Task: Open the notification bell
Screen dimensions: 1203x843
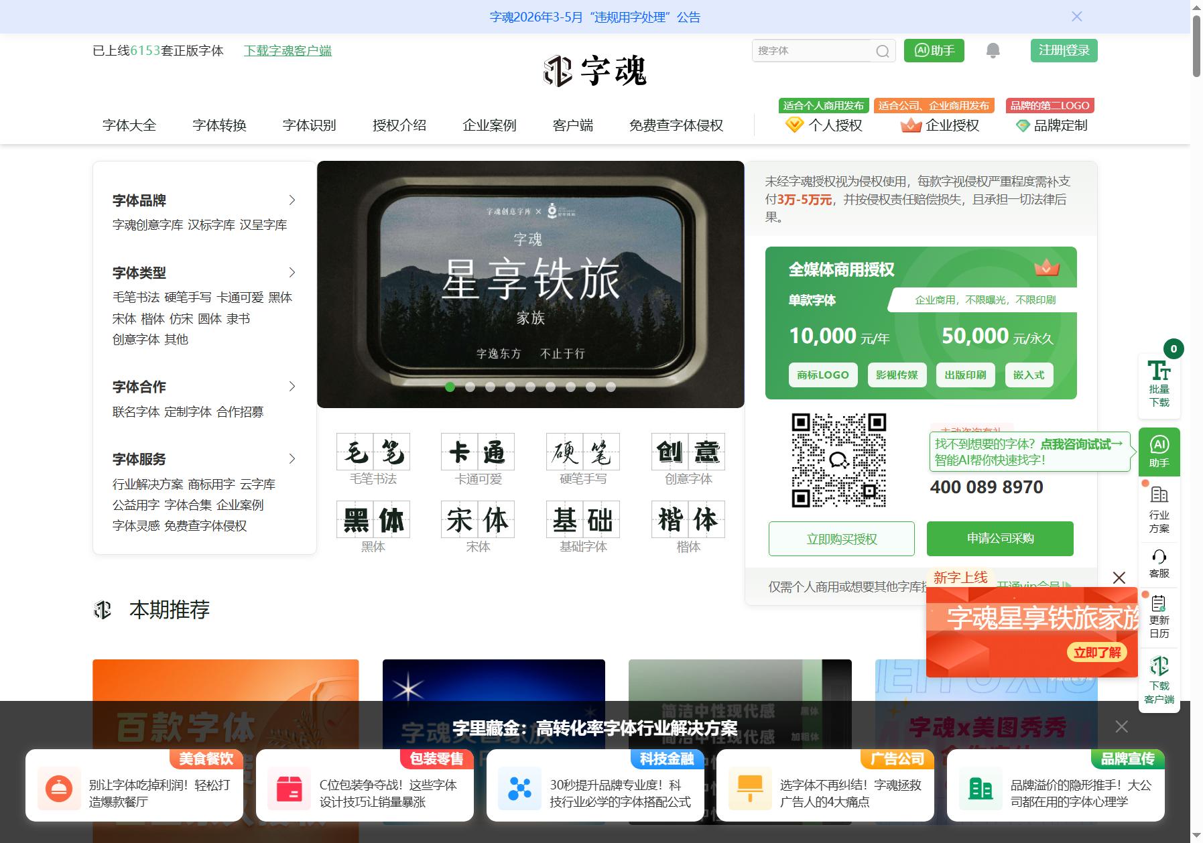Action: click(x=993, y=50)
